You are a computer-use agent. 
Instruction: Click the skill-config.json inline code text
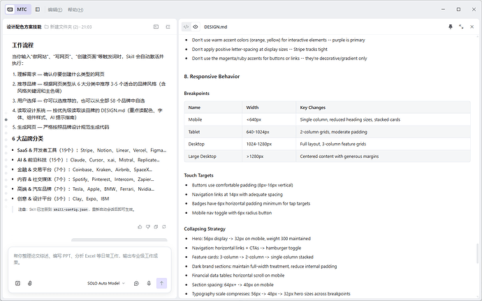tap(71, 210)
